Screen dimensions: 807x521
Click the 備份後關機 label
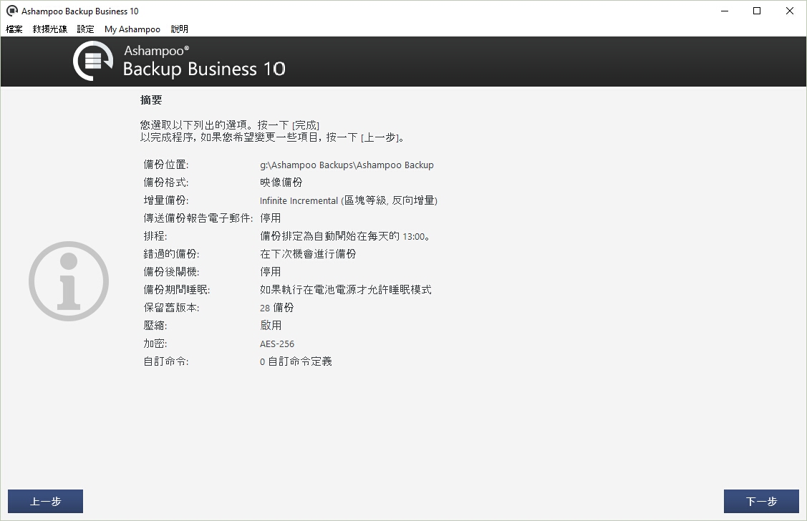tap(171, 272)
